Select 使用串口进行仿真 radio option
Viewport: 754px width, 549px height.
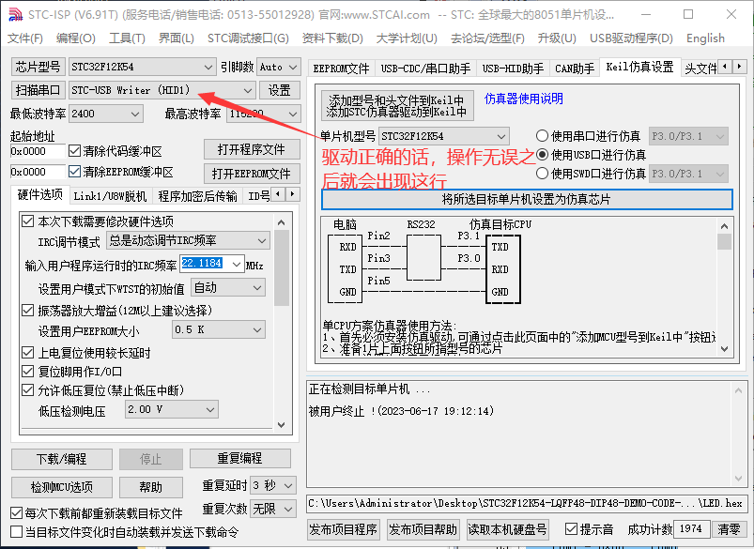click(542, 136)
